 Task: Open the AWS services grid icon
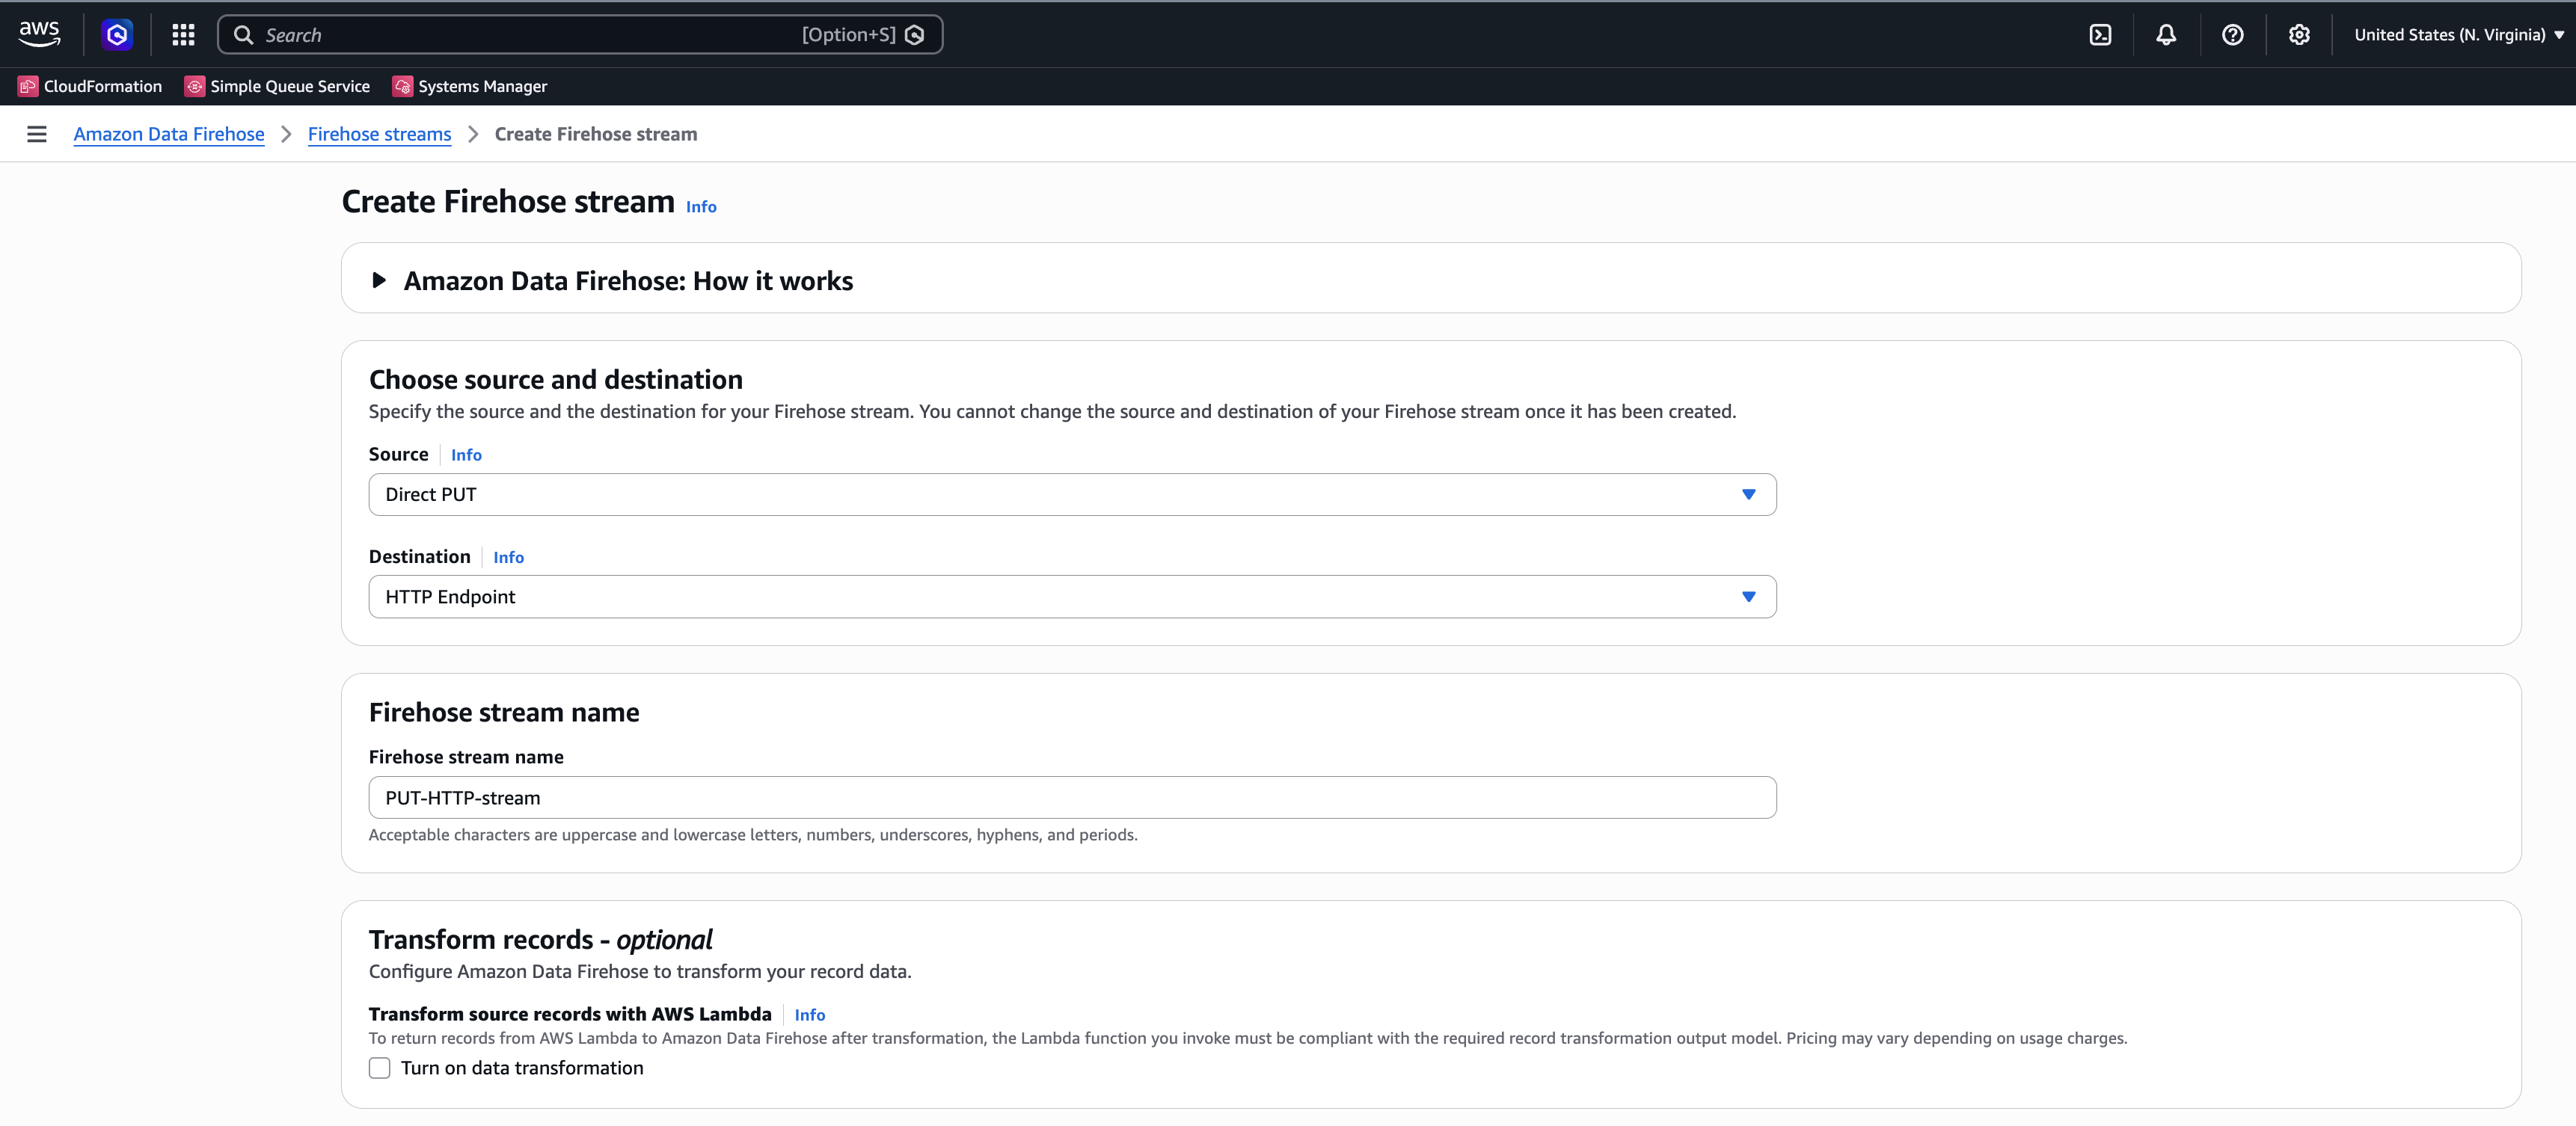183,34
